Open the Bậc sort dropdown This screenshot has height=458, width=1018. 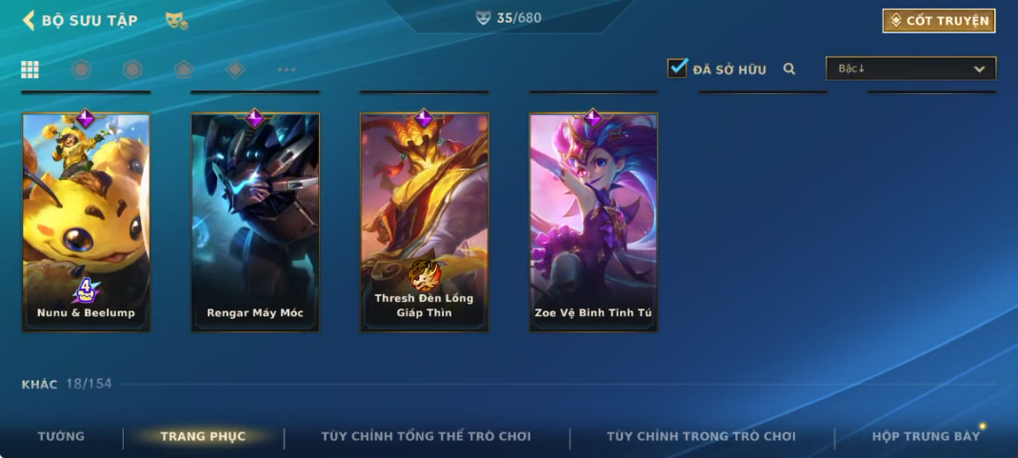tap(911, 69)
